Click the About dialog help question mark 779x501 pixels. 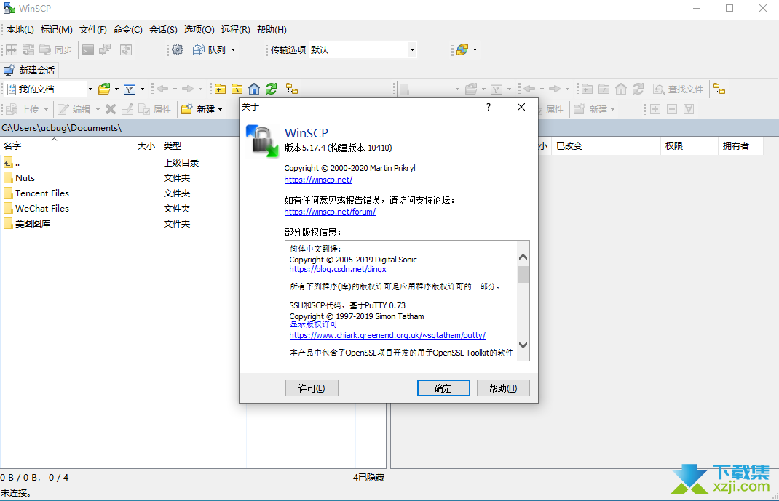(489, 107)
